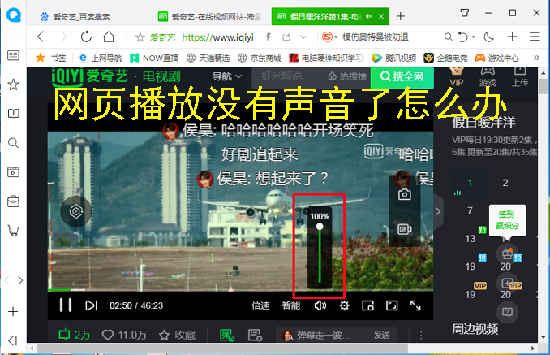This screenshot has width=550, height=355.
Task: Open the GIF capture tool
Action: tap(403, 229)
